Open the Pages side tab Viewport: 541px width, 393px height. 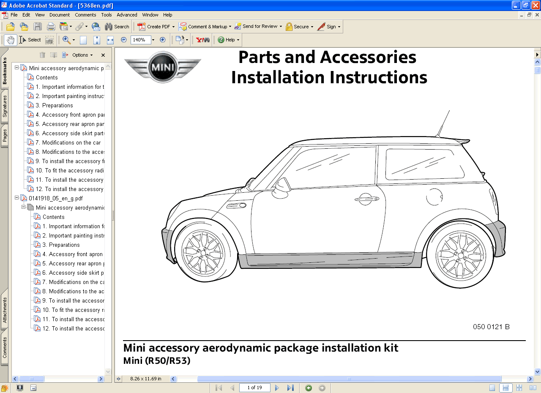click(5, 135)
